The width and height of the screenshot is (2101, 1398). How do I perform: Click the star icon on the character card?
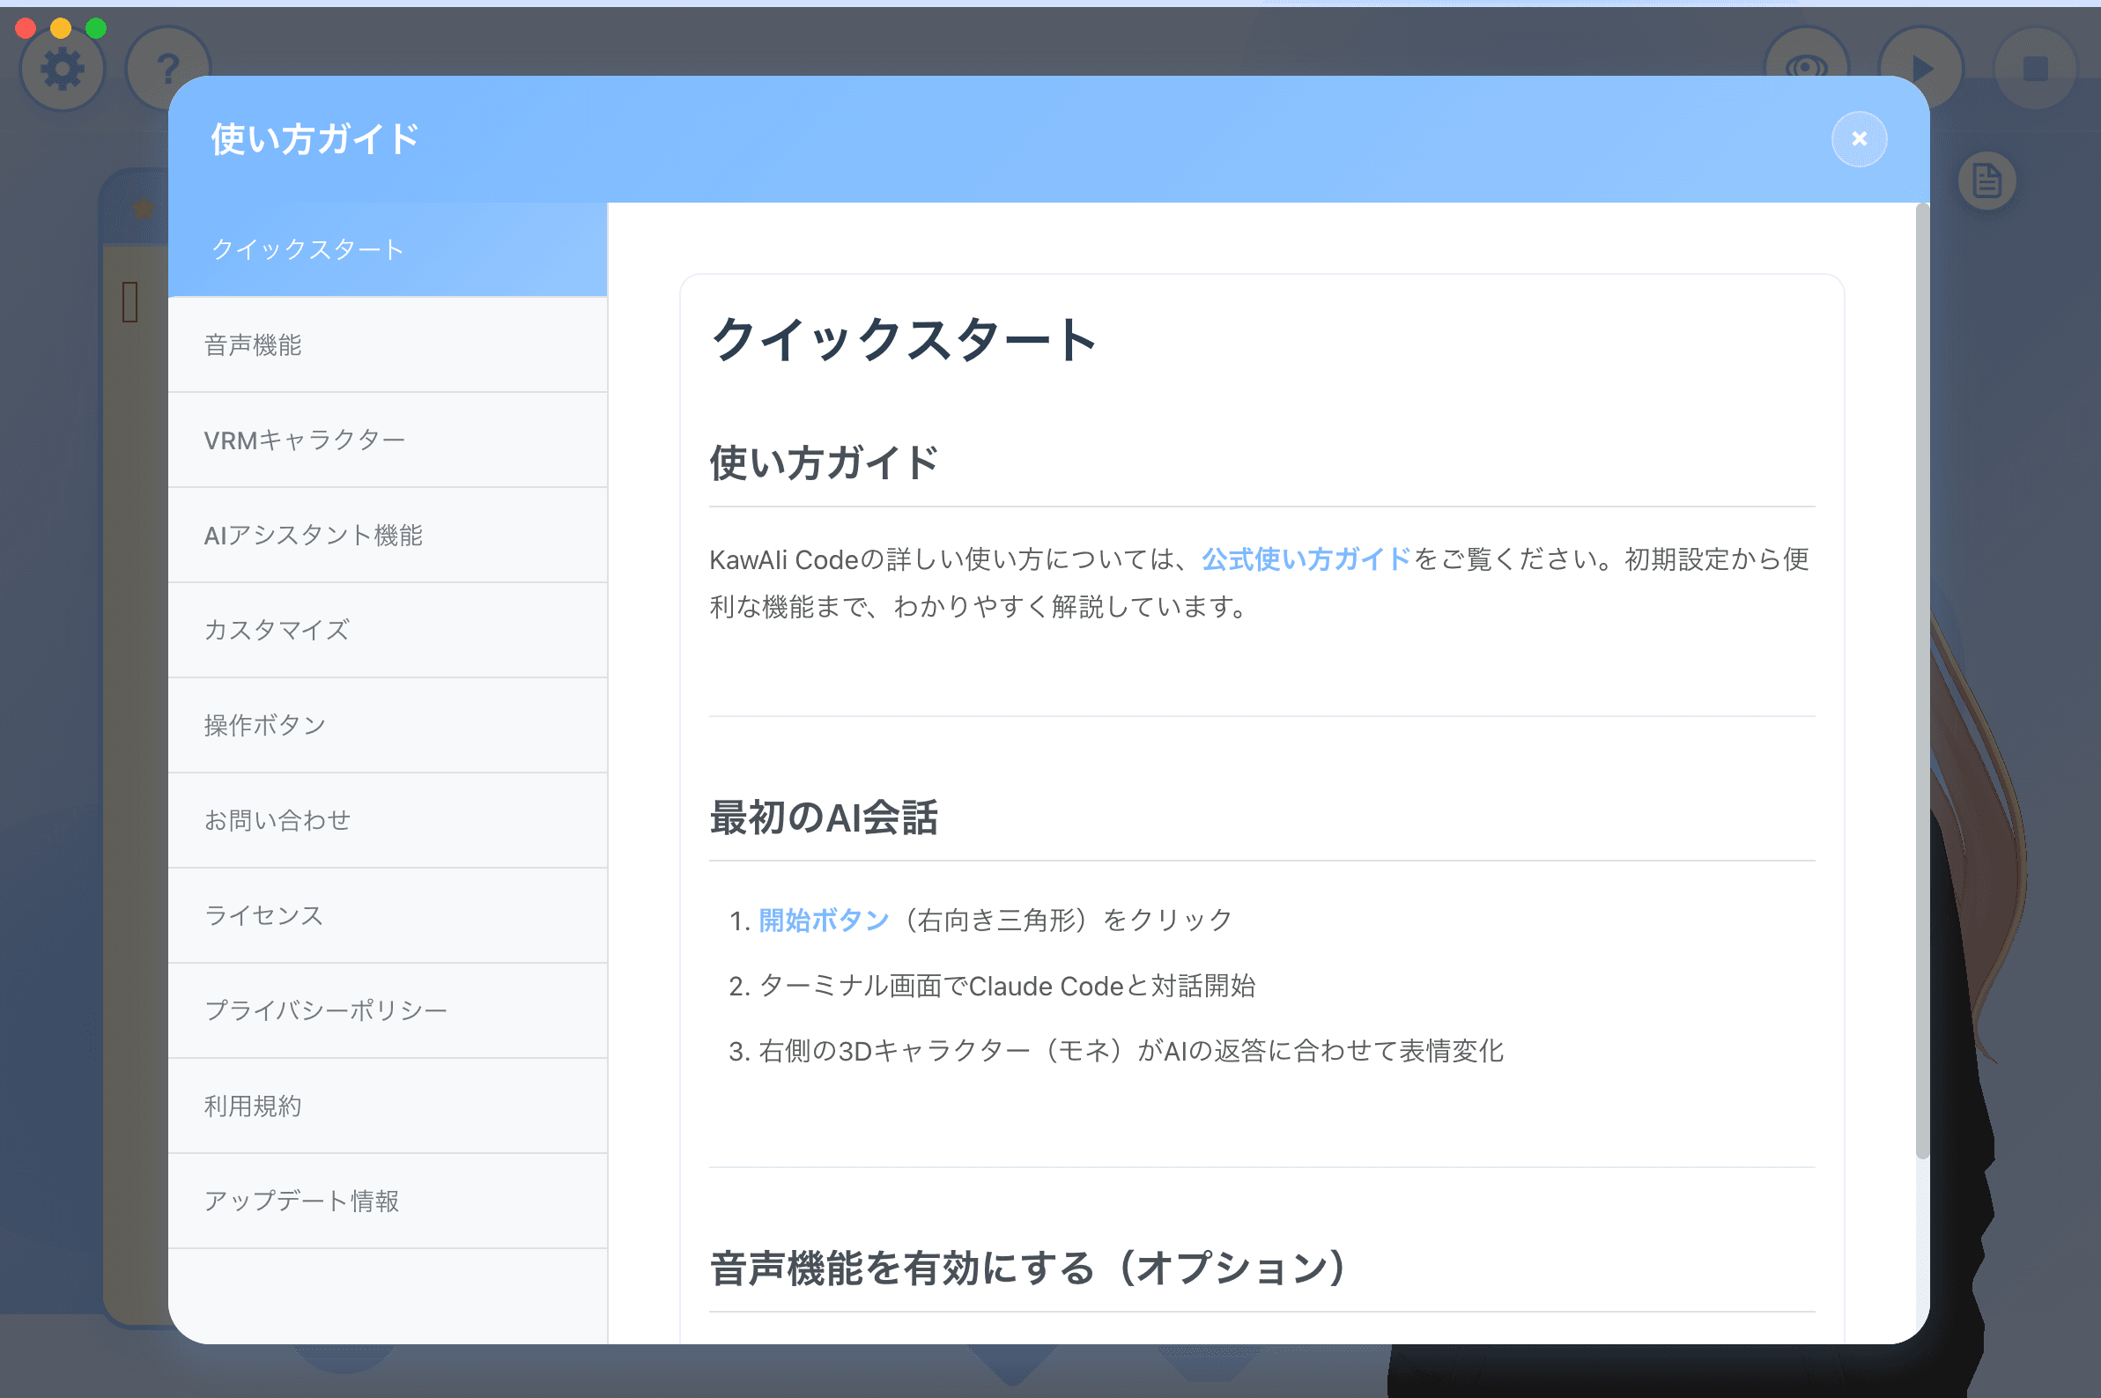(143, 208)
